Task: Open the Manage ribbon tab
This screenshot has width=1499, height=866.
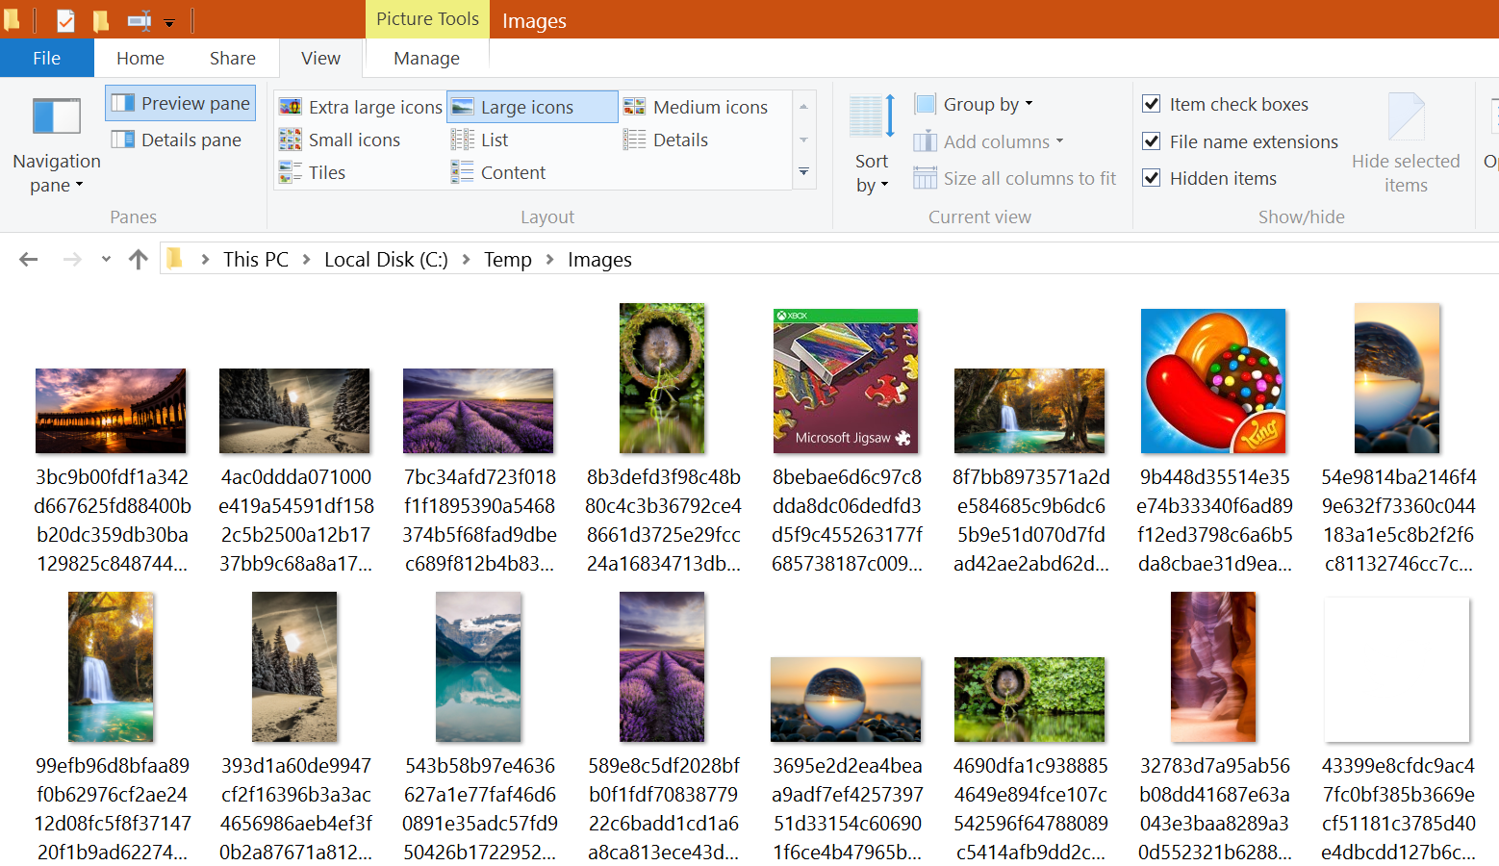Action: (426, 58)
